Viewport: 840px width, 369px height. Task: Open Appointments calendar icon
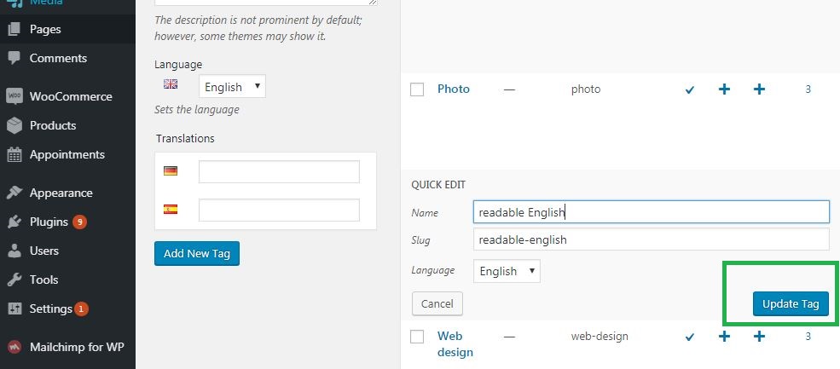pos(14,154)
